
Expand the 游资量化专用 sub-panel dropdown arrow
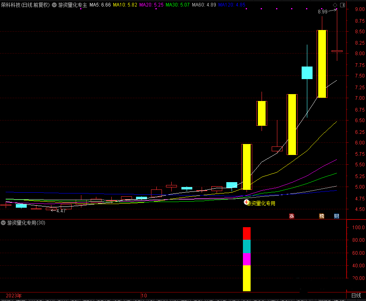pos(4,223)
